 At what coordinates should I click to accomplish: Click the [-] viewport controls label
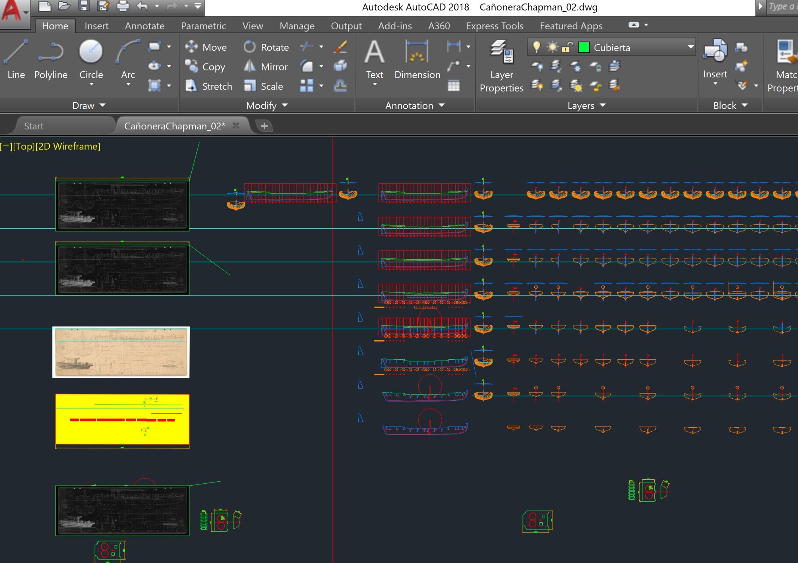pos(7,146)
